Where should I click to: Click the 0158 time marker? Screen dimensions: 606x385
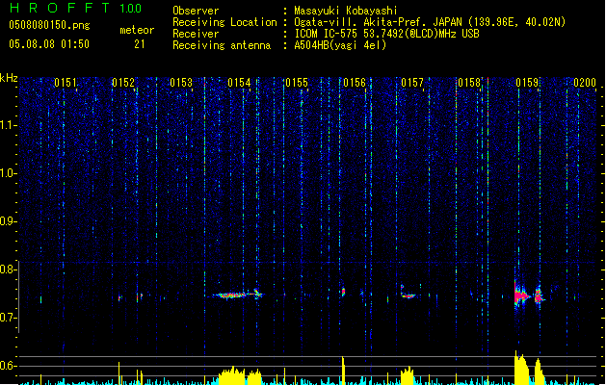click(469, 83)
